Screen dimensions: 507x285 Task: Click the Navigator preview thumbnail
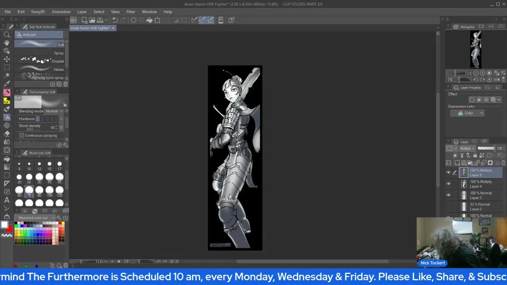coord(476,49)
